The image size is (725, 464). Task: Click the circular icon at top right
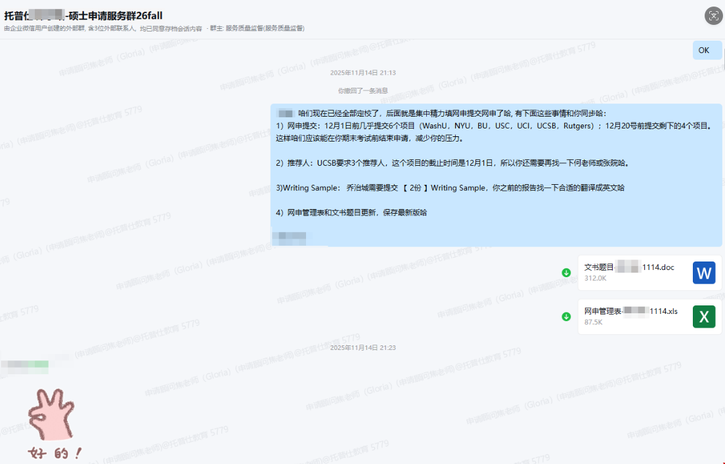tap(713, 16)
